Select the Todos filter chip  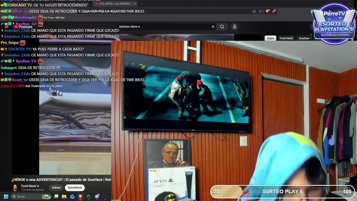click(270, 38)
